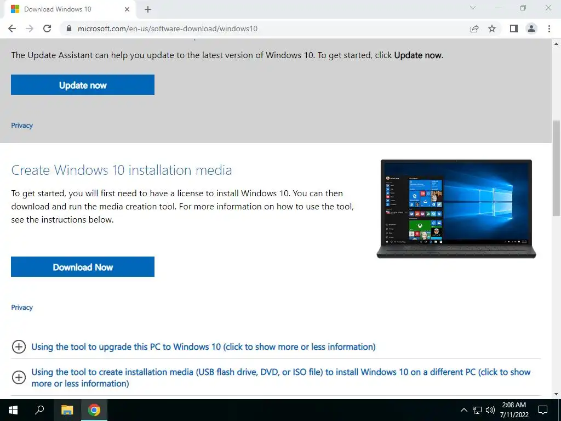Viewport: 561px width, 421px height.
Task: Open File Explorer from the taskbar
Action: pos(67,410)
